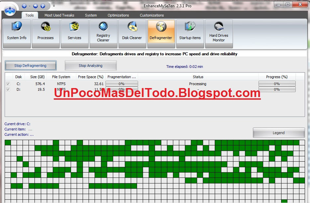Switch to the Most Used Tweaks tab
The image size is (310, 203).
[59, 15]
